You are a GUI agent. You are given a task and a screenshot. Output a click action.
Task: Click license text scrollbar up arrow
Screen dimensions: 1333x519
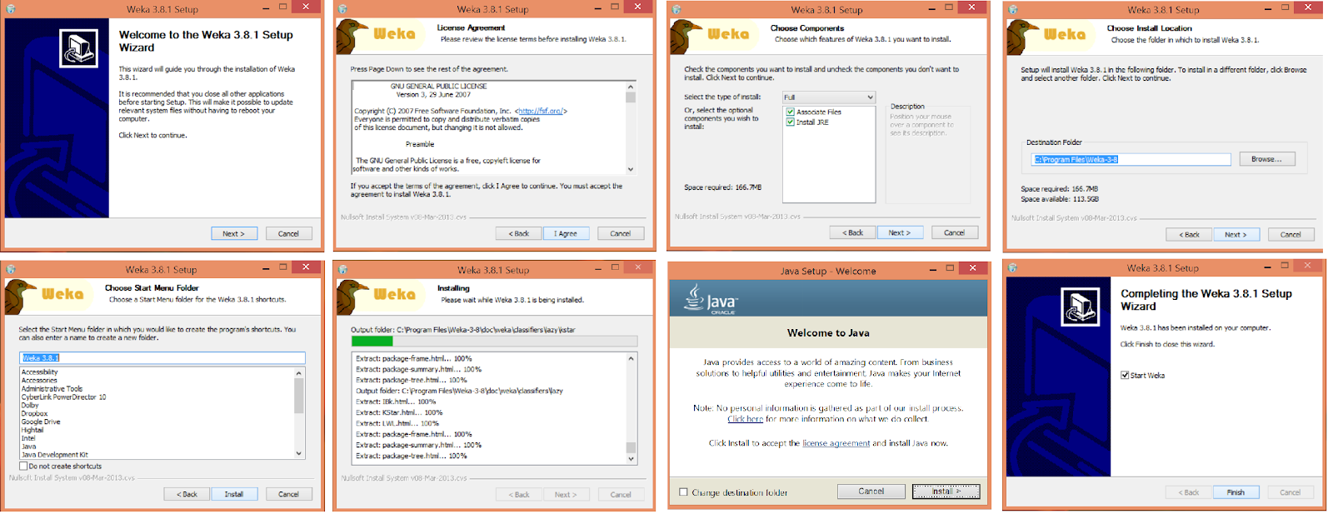click(631, 87)
